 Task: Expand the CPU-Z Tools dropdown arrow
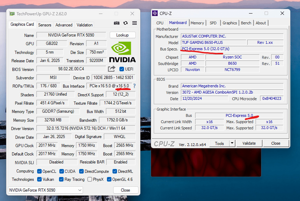pos(232,143)
